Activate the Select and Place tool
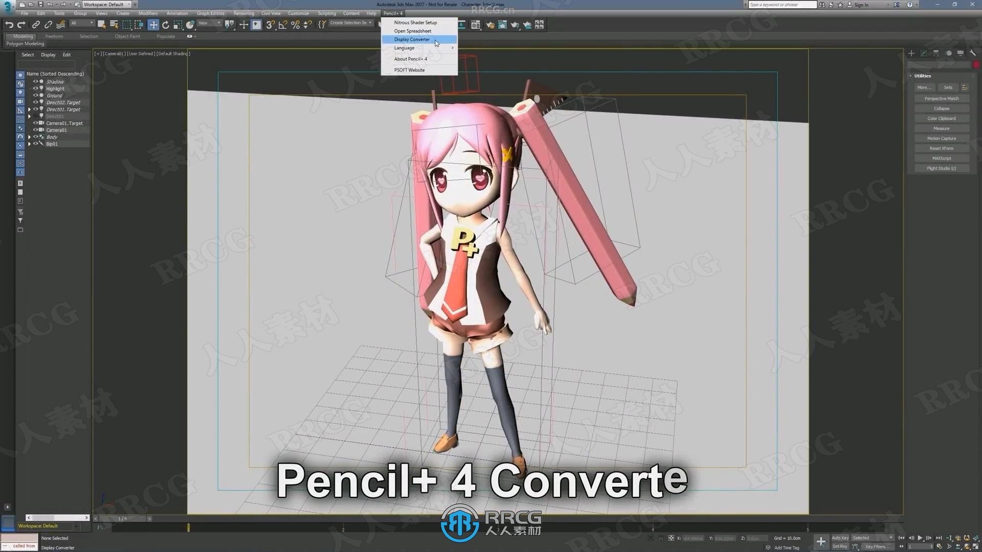 190,25
